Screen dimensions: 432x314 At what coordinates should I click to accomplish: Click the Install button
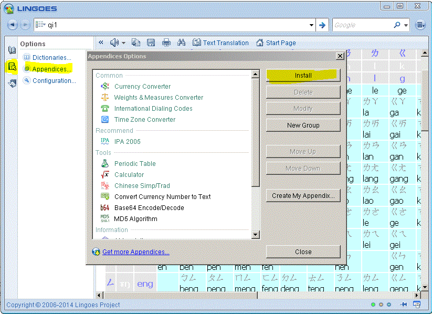303,75
